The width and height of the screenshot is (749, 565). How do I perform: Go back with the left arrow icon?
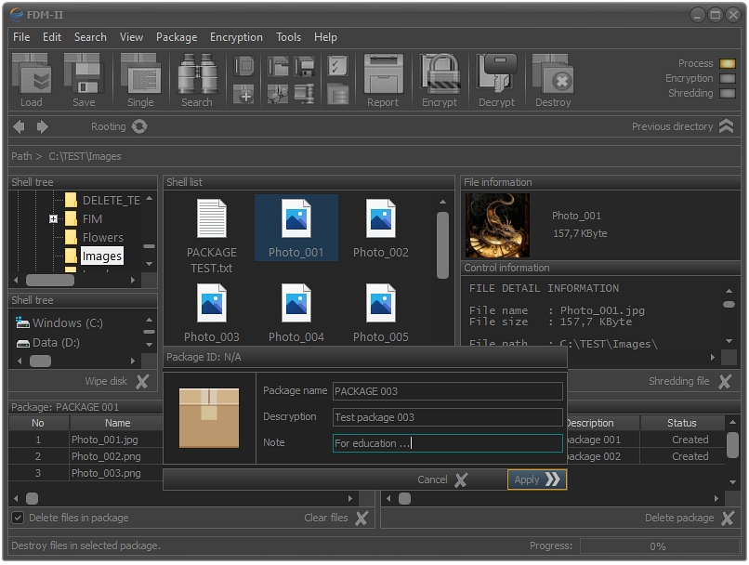pos(20,126)
